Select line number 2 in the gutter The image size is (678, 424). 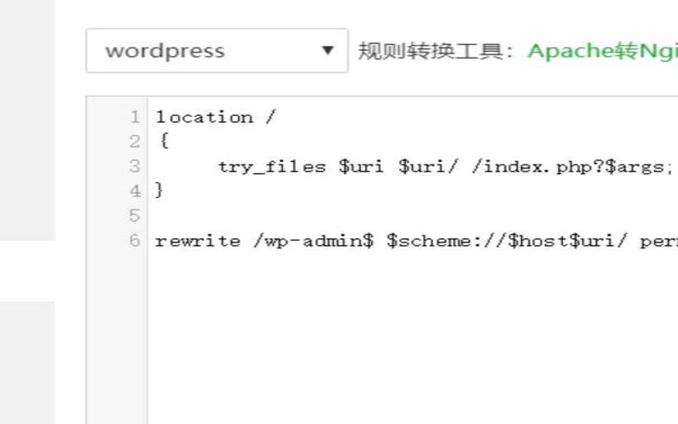pyautogui.click(x=135, y=142)
